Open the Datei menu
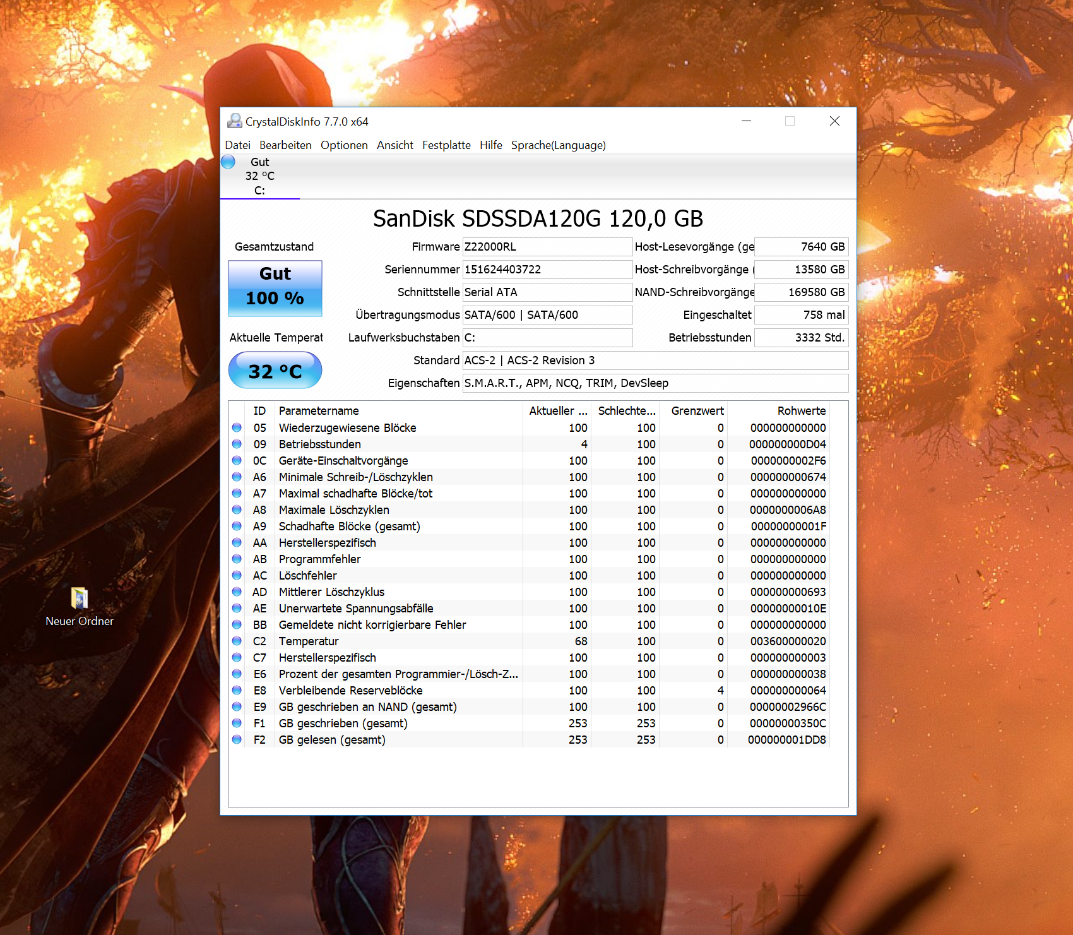The width and height of the screenshot is (1073, 935). click(x=237, y=145)
